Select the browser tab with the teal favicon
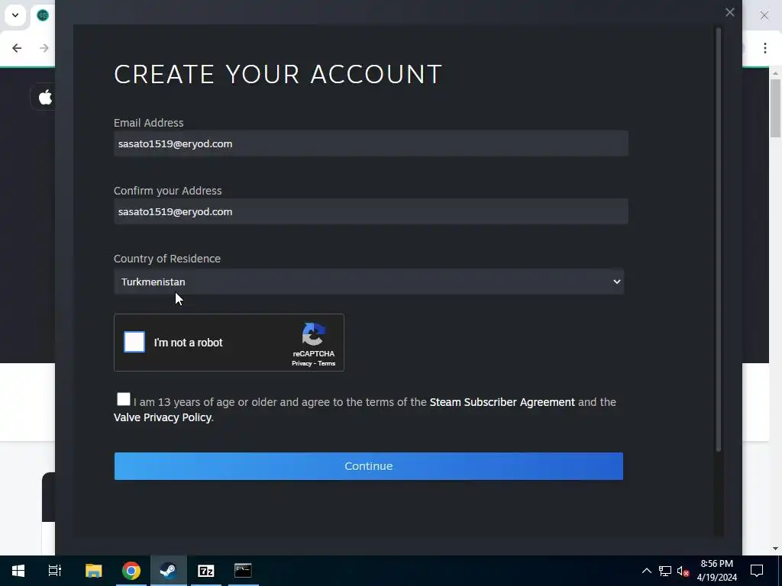This screenshot has width=782, height=586. 43,15
